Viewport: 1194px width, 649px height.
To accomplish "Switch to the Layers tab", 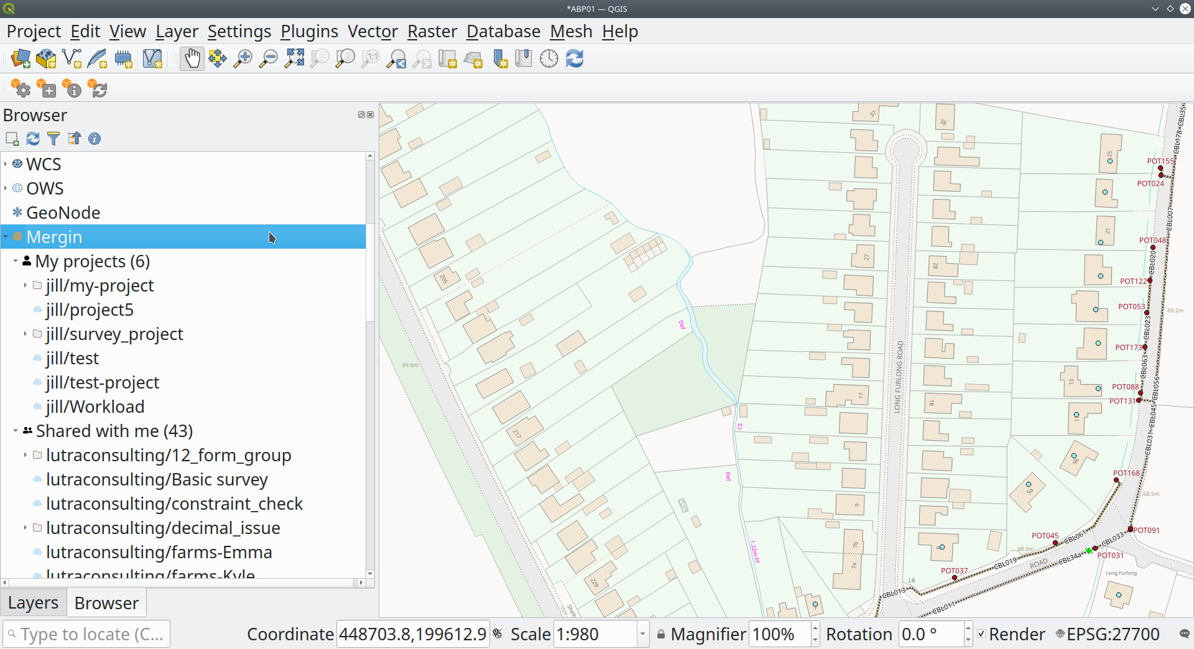I will [33, 603].
